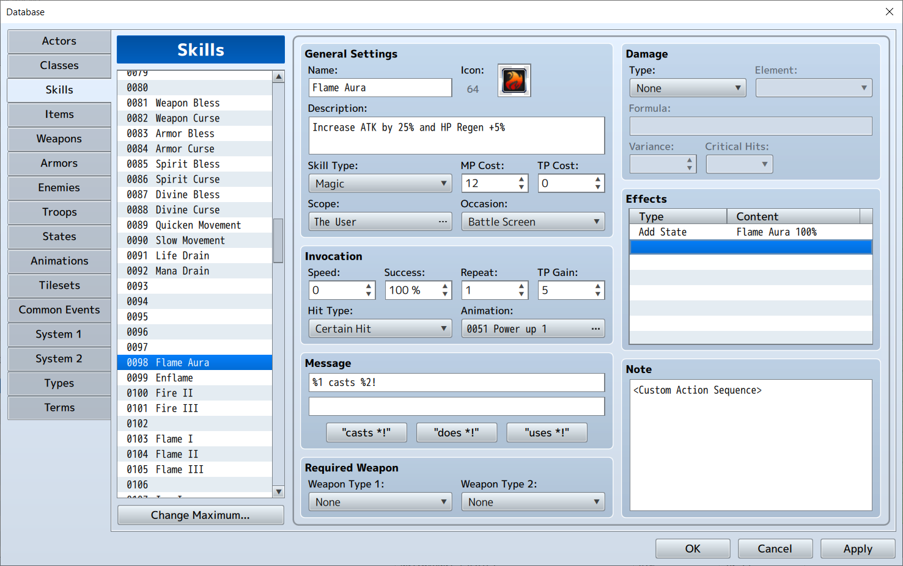This screenshot has width=903, height=566.
Task: Increase MP Cost with up arrow
Action: click(522, 179)
